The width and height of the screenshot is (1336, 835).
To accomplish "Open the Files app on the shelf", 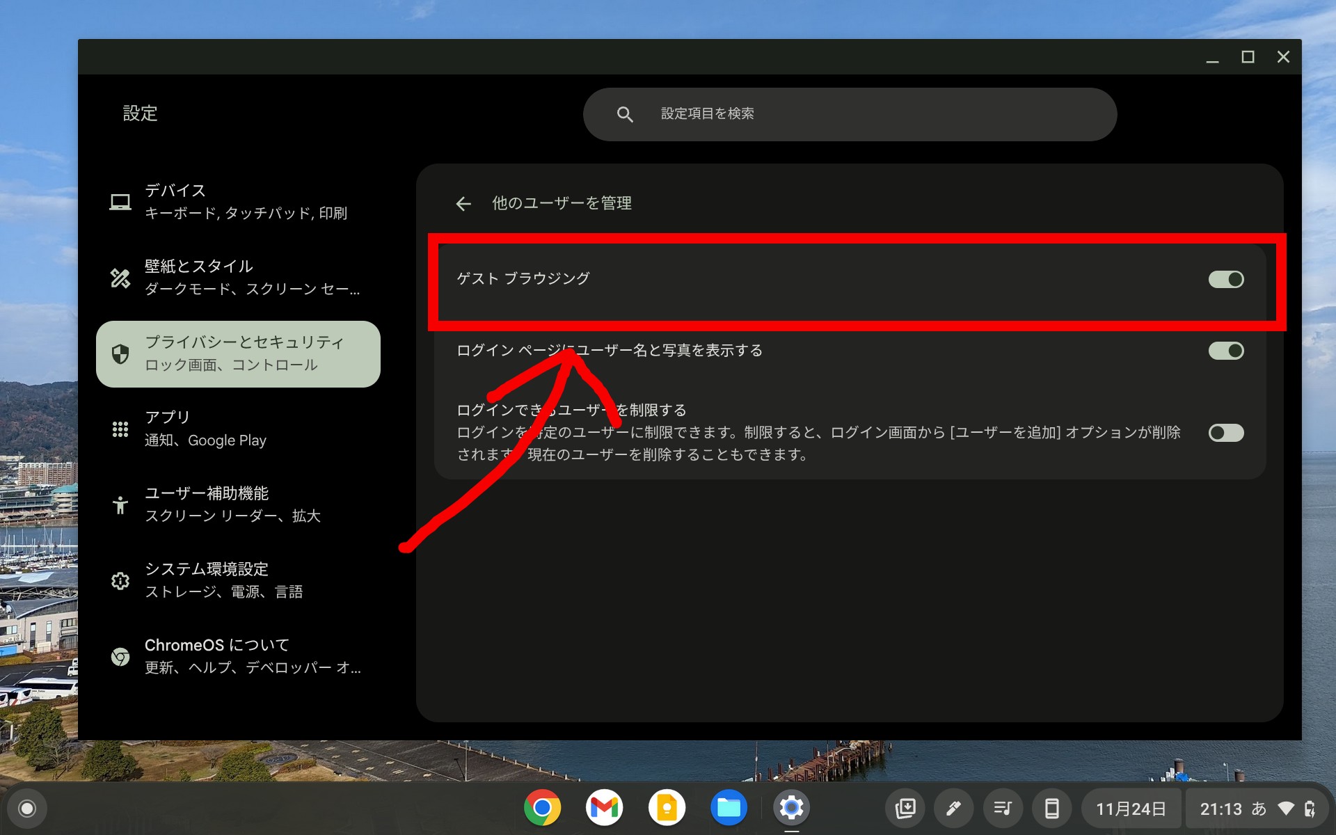I will 729,808.
